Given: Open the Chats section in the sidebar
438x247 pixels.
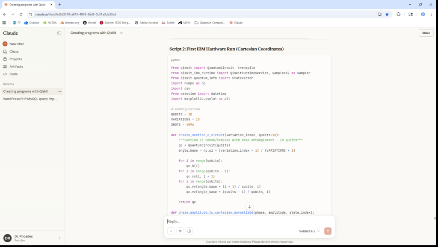Looking at the screenshot, I should click(x=14, y=51).
